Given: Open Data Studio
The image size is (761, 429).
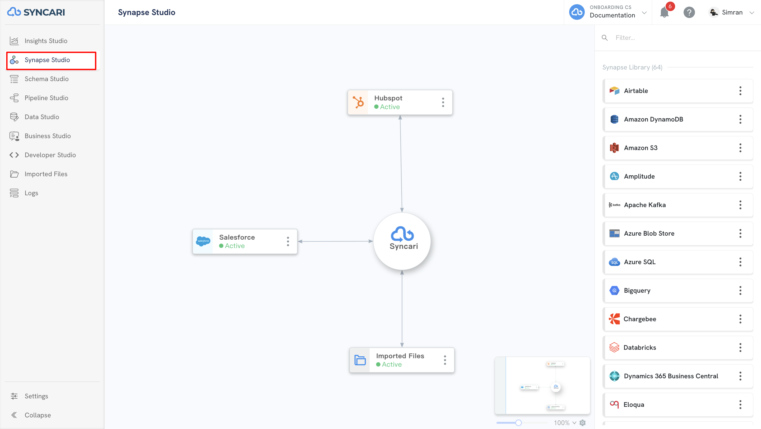Looking at the screenshot, I should 52,117.
